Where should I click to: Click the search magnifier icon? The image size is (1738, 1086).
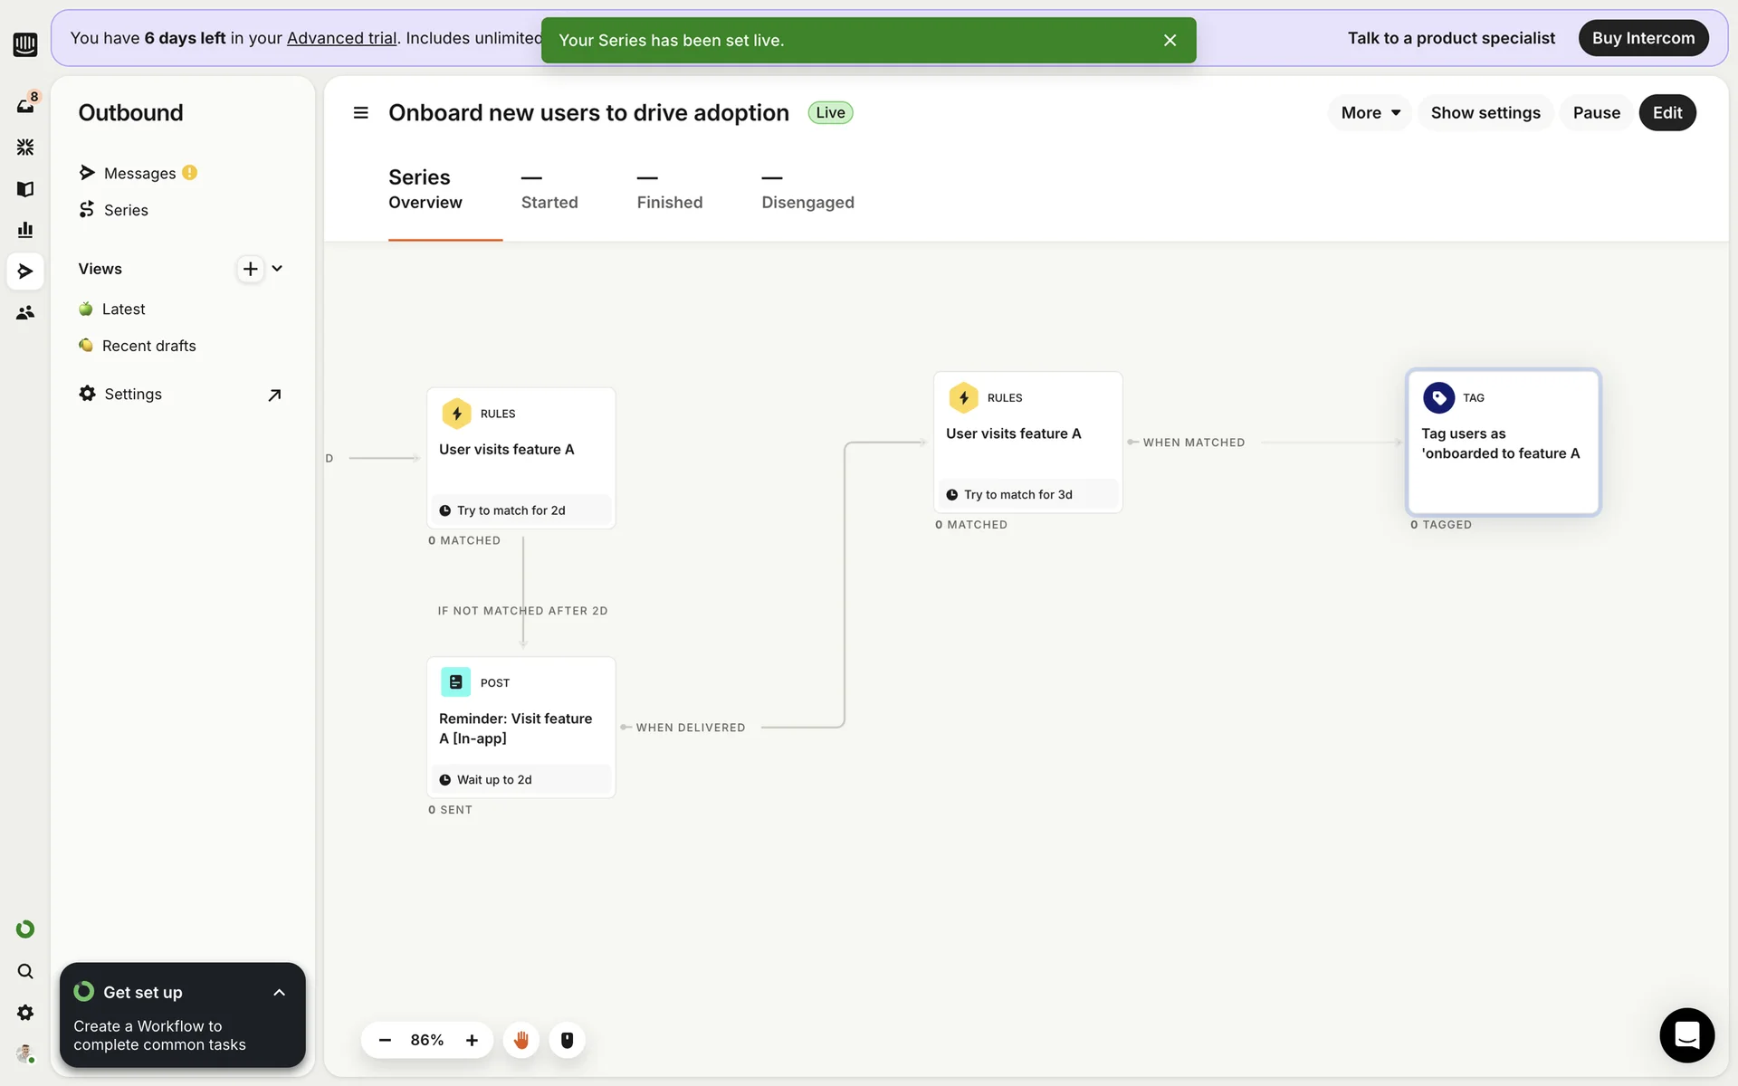click(25, 971)
